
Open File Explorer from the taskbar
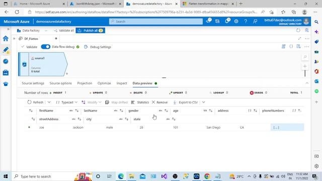[x=132, y=176]
